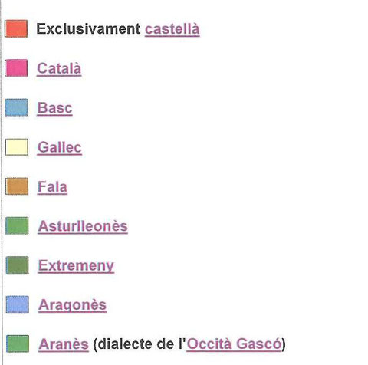
Task: Pick the pink swatch next to Català
Action: (16, 68)
